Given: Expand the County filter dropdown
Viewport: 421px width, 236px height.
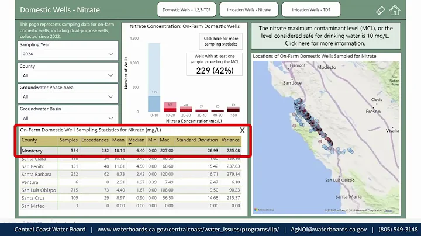Looking at the screenshot, I should 68,75.
